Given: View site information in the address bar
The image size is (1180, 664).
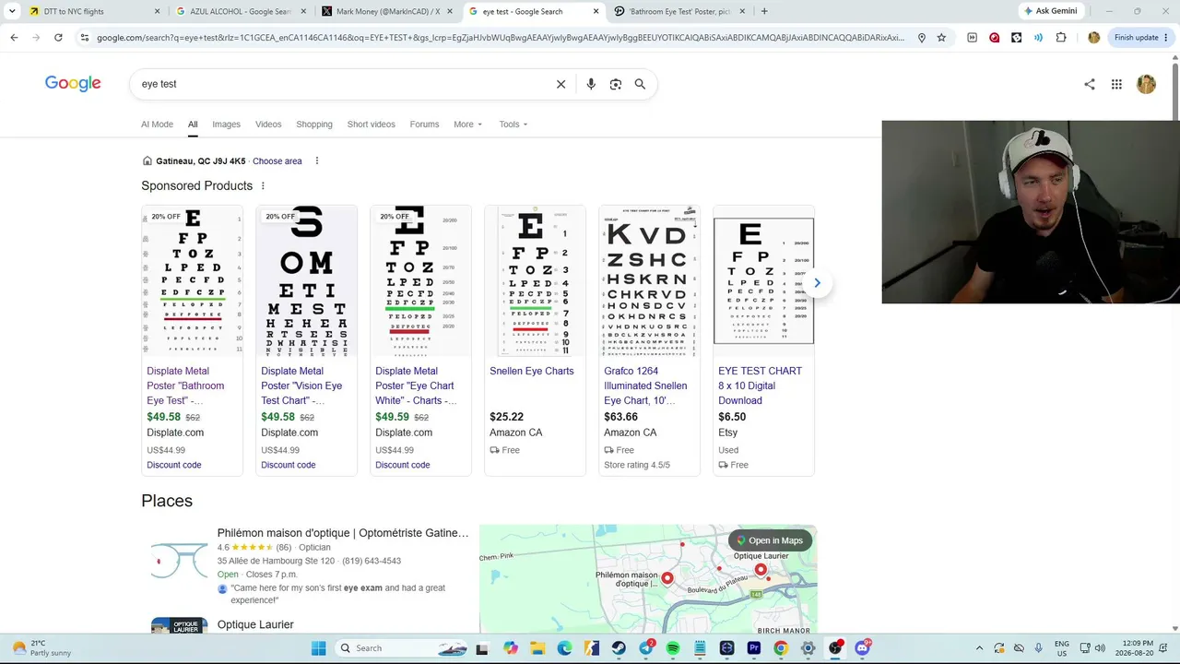Looking at the screenshot, I should 84,38.
